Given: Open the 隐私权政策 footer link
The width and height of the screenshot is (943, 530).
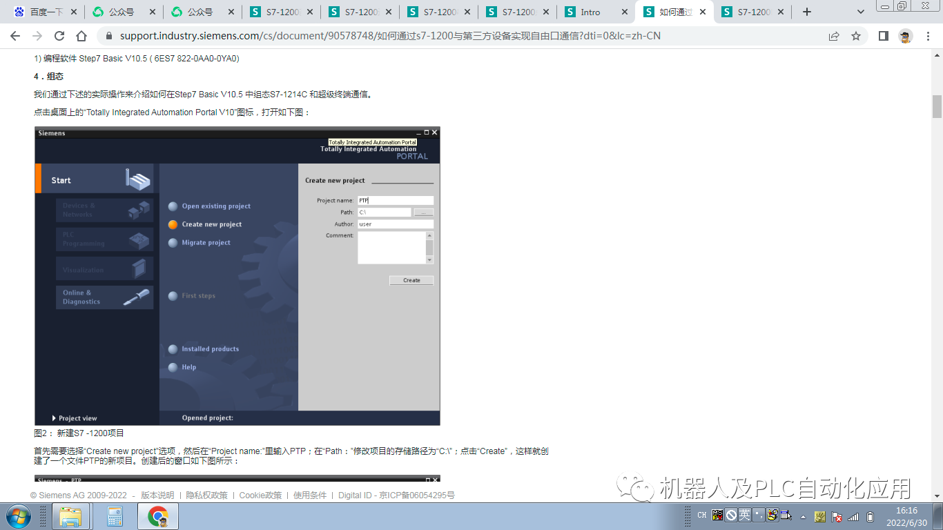Looking at the screenshot, I should [x=206, y=495].
